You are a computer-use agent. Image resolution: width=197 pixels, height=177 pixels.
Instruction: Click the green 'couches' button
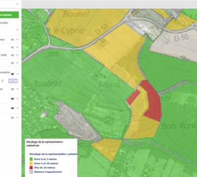[9, 15]
